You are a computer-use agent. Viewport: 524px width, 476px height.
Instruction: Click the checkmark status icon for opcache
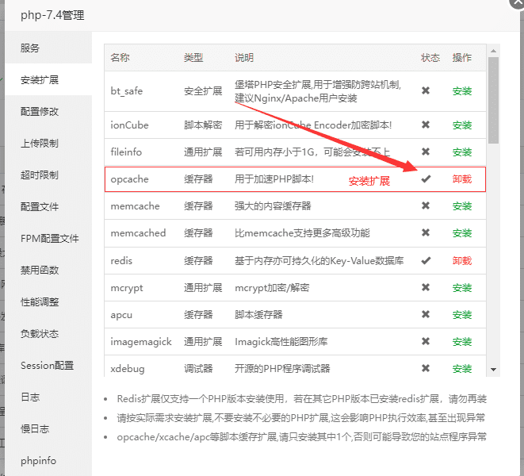[x=426, y=179]
